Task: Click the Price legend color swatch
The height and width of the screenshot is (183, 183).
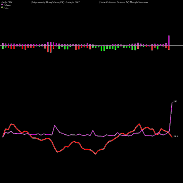Action: tap(2, 7)
